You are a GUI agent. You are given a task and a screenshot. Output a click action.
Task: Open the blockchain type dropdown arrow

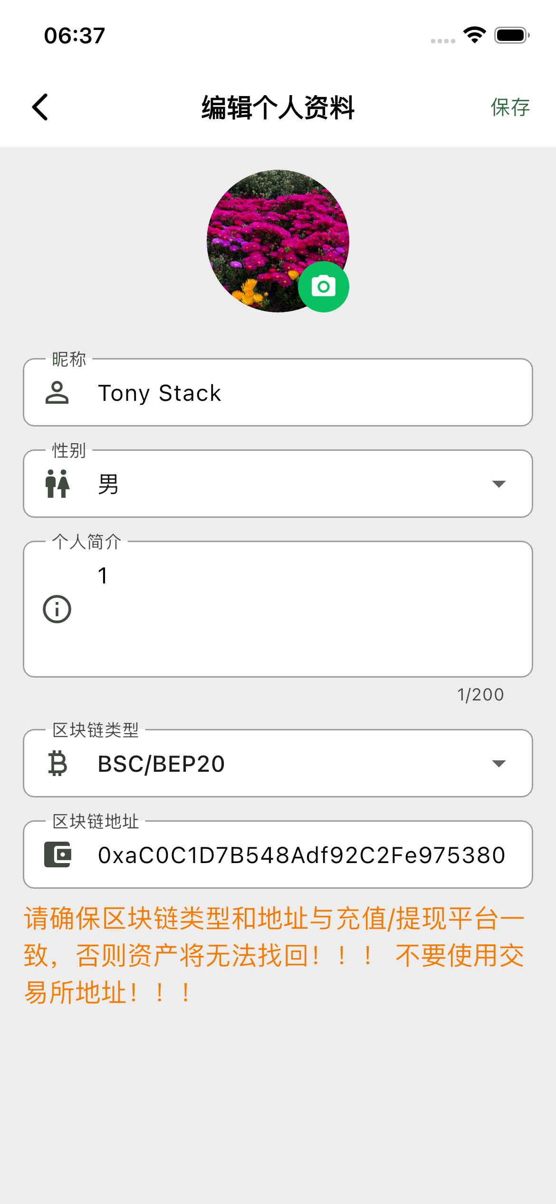(498, 764)
